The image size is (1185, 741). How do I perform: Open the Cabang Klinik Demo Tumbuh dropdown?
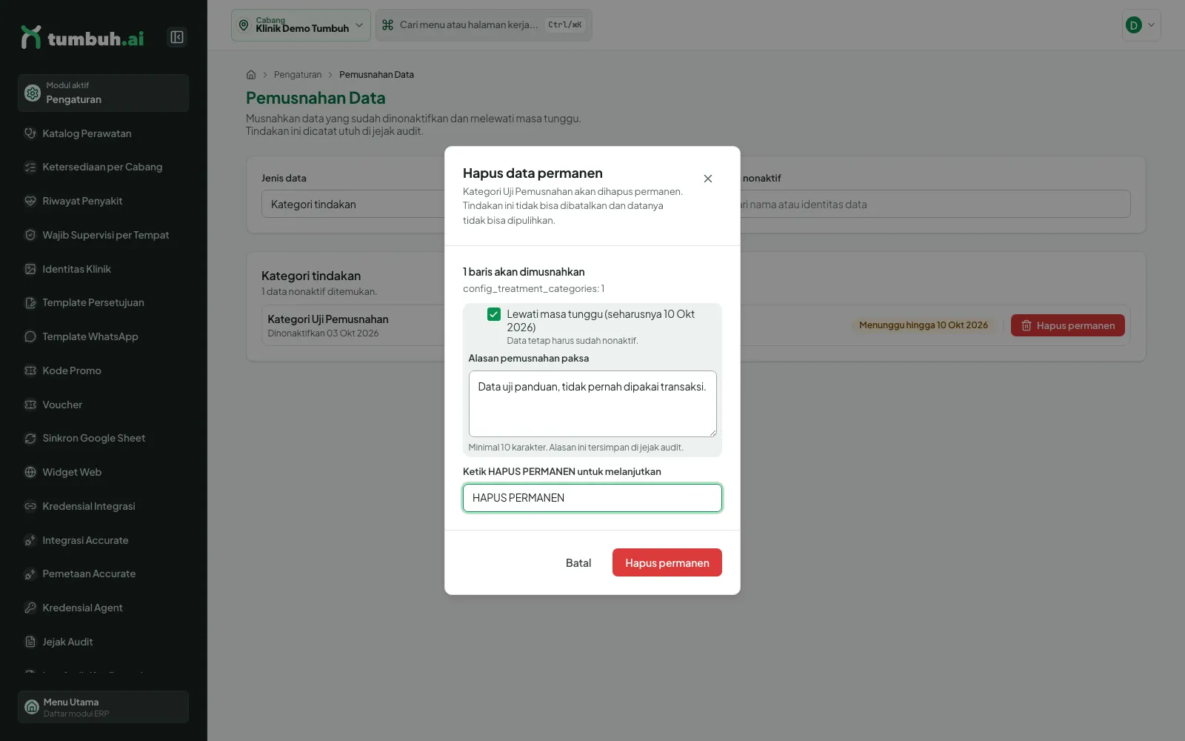click(x=301, y=25)
